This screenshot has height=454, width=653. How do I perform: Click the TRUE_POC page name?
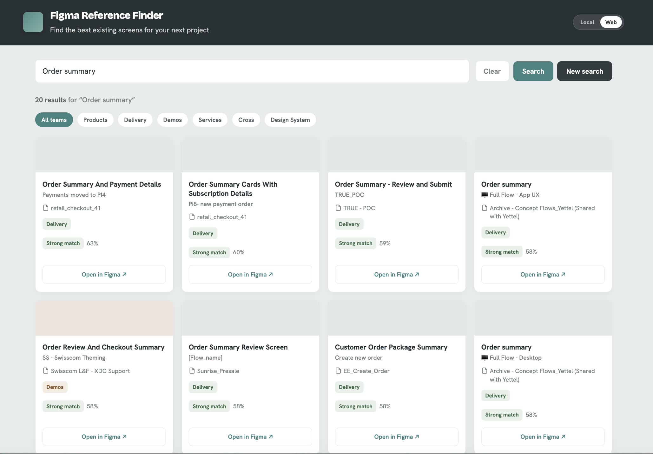click(349, 195)
